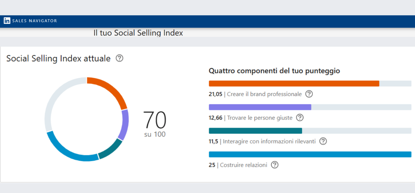
Task: Click the orange brand professionale progress bar
Action: point(294,83)
